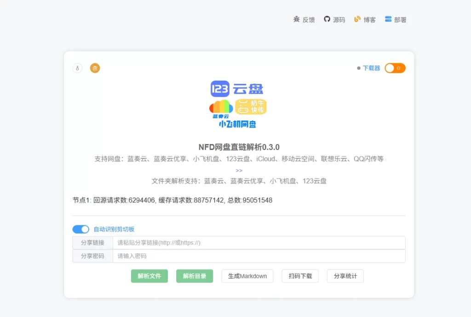
Task: Click the rainbow 蓝奏云 cloud logo
Action: tap(221, 109)
